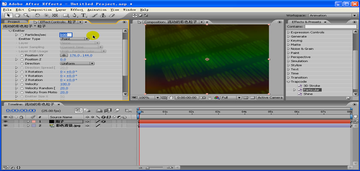Screen dimensions: 360x171
Task: Select the Pen tool
Action: [x=75, y=15]
